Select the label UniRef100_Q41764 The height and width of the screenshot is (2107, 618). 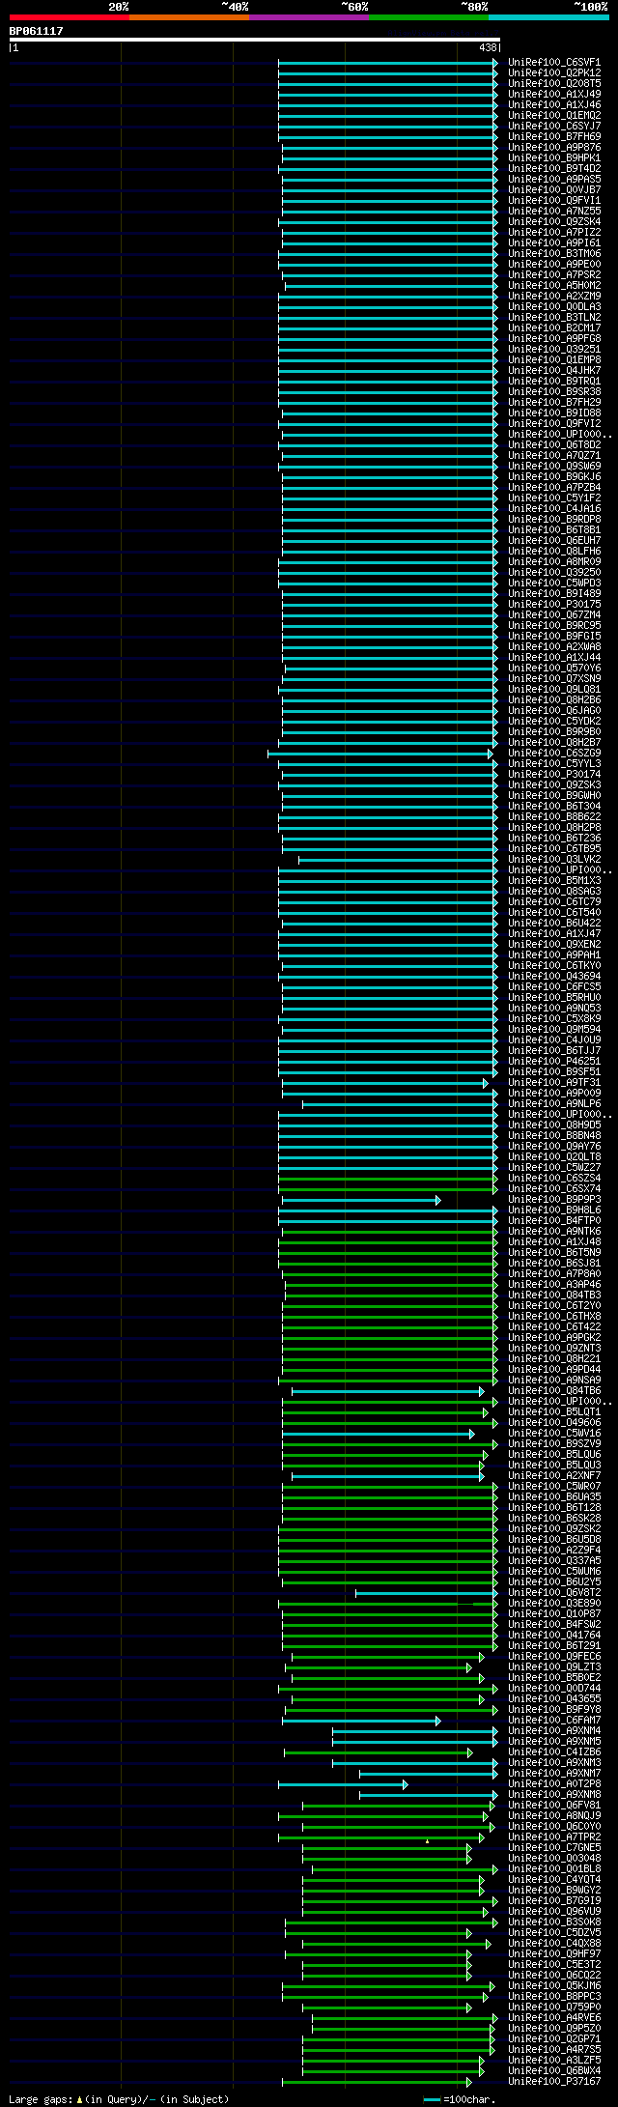point(554,1636)
